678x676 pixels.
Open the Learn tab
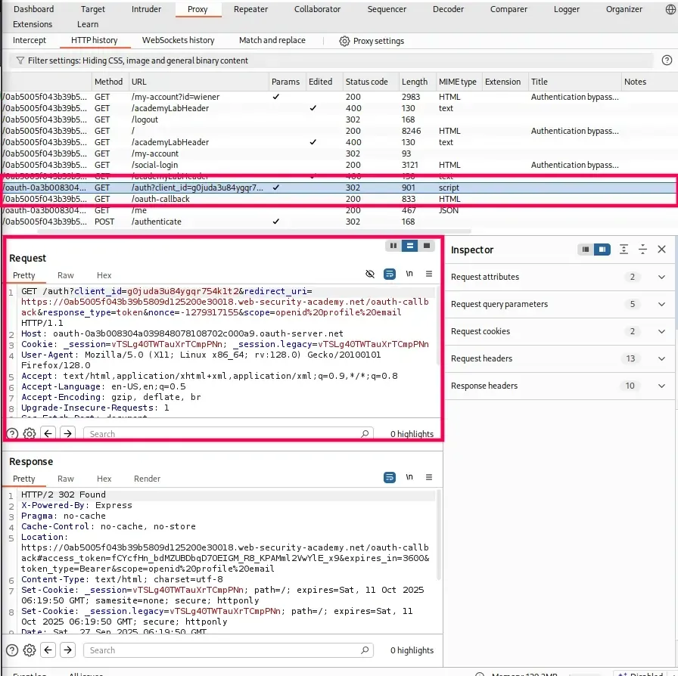88,24
